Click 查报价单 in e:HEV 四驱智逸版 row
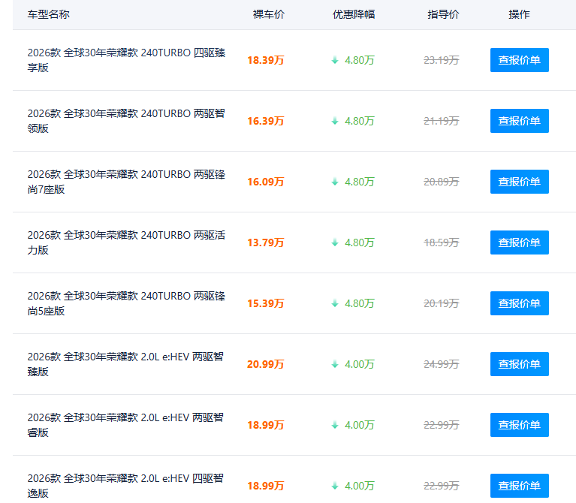 pos(519,486)
